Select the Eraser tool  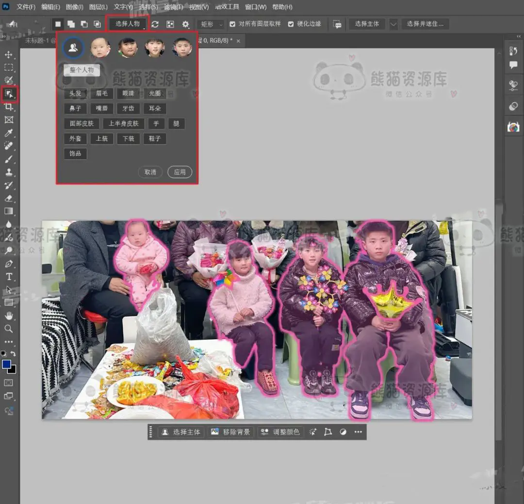click(x=9, y=198)
